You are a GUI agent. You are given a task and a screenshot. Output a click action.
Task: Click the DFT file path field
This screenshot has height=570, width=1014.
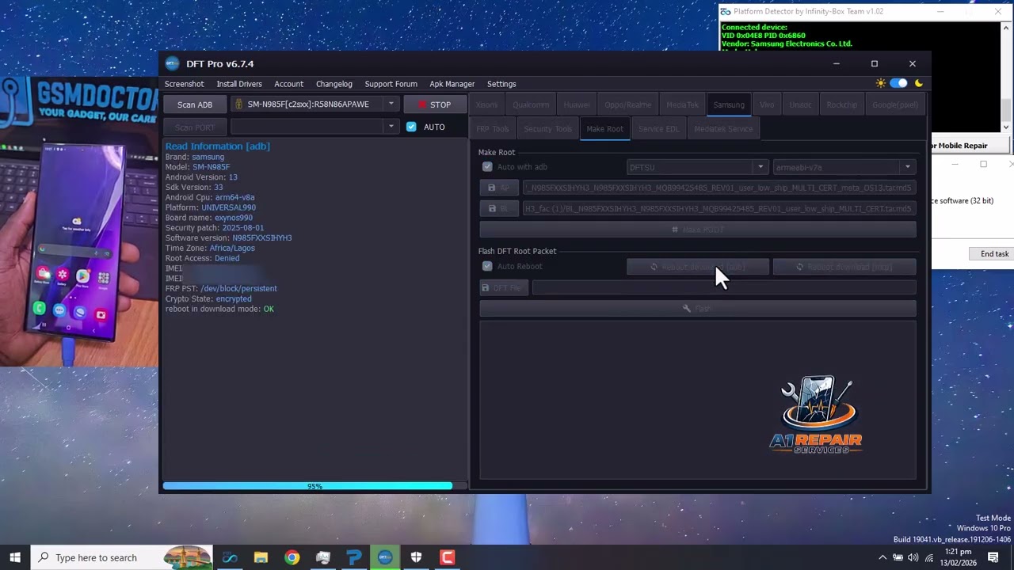724,287
